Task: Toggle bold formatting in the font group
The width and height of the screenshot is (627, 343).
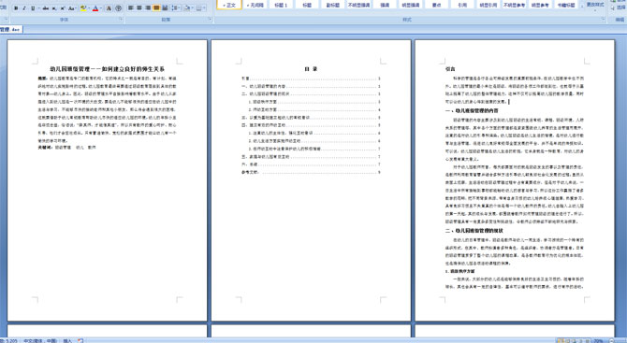Action: click(x=16, y=8)
